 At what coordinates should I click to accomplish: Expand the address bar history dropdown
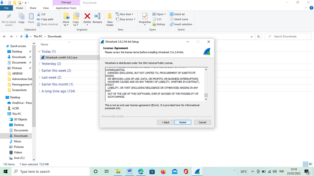click(252, 36)
